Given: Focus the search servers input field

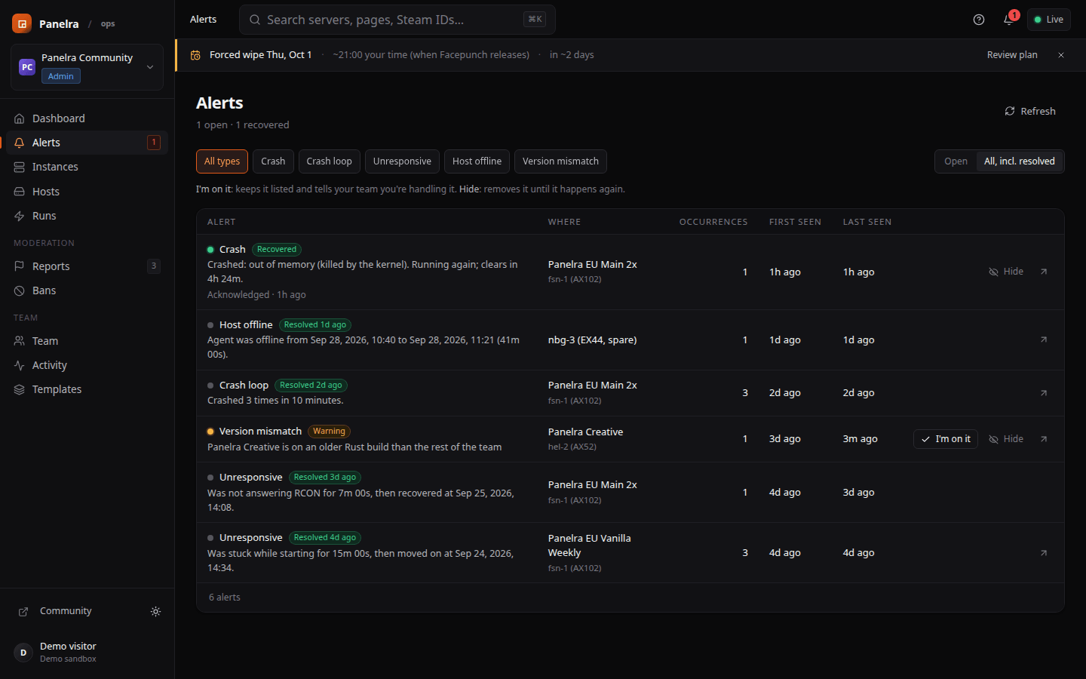Looking at the screenshot, I should tap(397, 20).
